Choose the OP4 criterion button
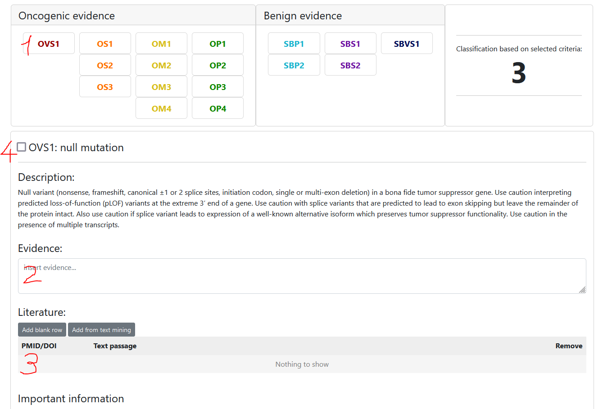The height and width of the screenshot is (409, 603). click(218, 108)
